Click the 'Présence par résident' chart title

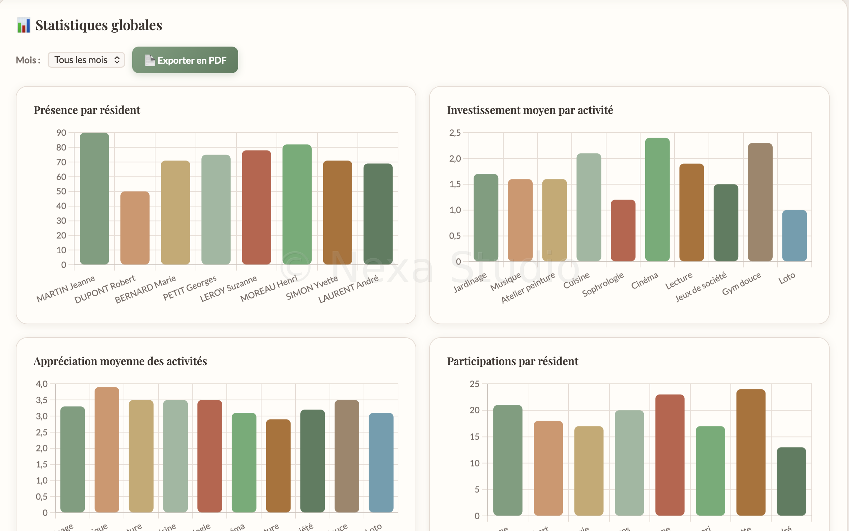(87, 110)
